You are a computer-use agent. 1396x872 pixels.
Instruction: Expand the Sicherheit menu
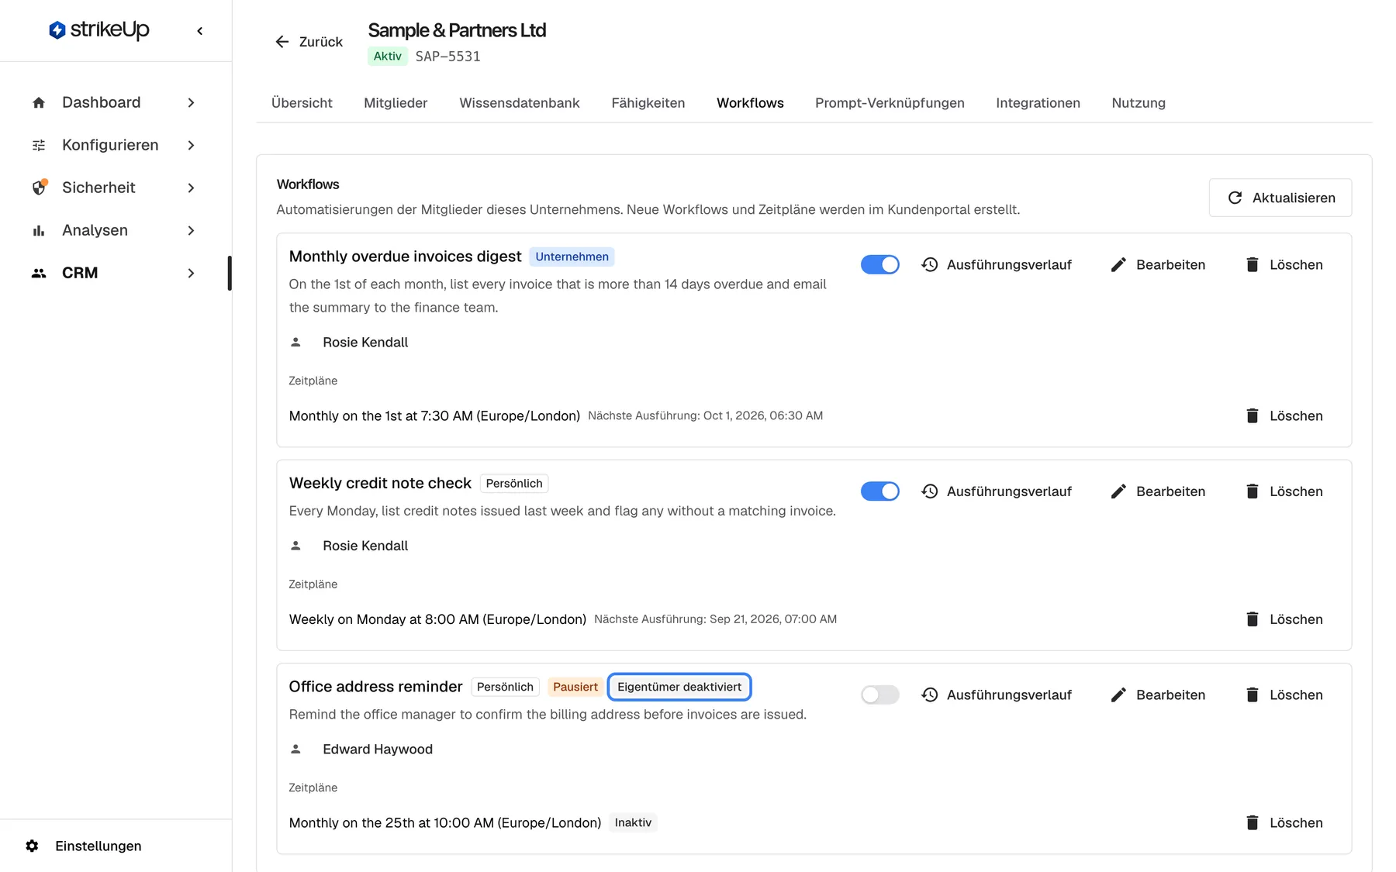[191, 188]
